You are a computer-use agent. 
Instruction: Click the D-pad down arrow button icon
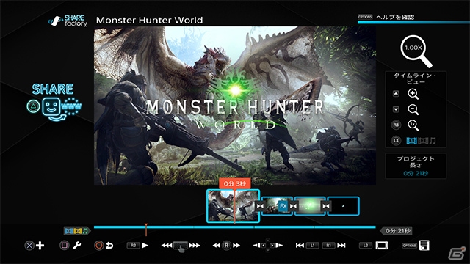point(396,109)
